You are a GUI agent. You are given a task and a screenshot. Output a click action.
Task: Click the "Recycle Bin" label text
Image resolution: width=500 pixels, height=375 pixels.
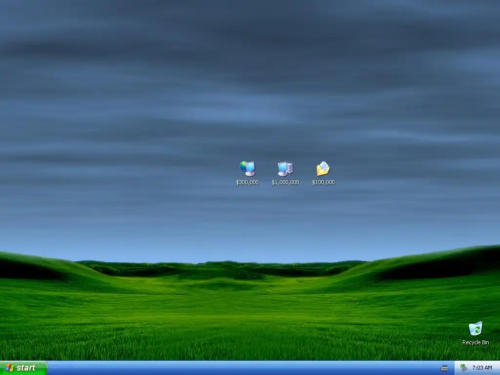[476, 342]
